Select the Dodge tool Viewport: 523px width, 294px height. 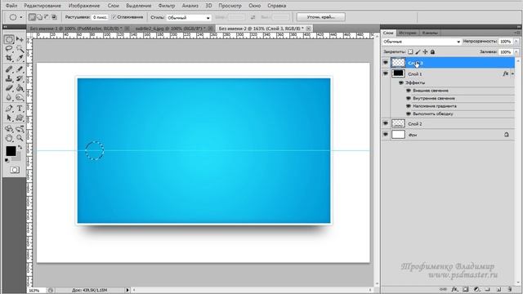20,98
